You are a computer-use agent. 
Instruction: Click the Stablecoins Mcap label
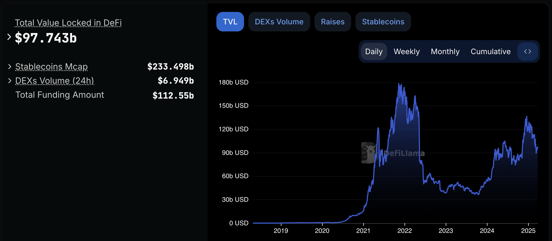click(52, 67)
